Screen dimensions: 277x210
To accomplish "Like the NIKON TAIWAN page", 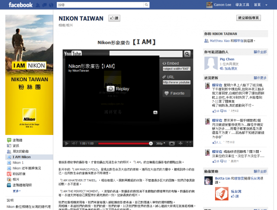I will (x=114, y=18).
